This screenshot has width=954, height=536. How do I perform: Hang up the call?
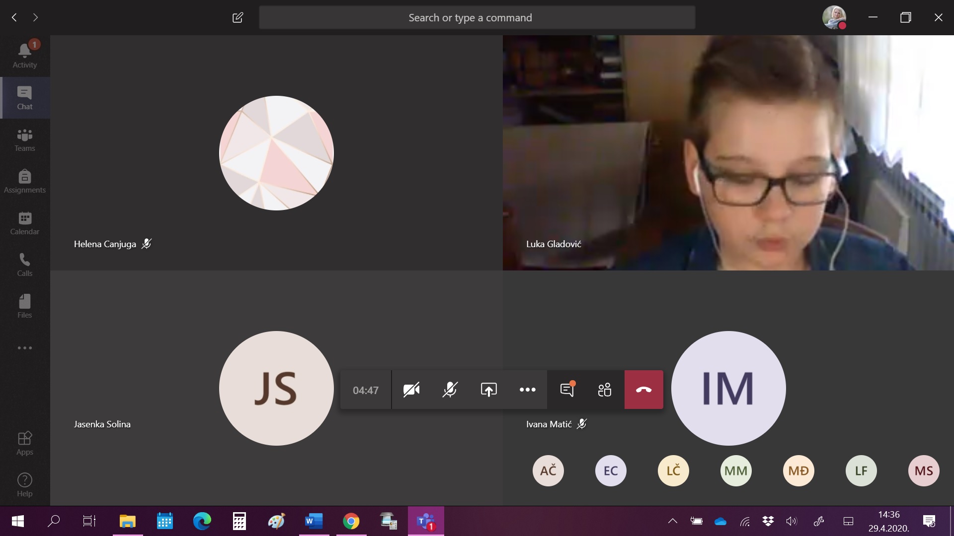pos(643,390)
